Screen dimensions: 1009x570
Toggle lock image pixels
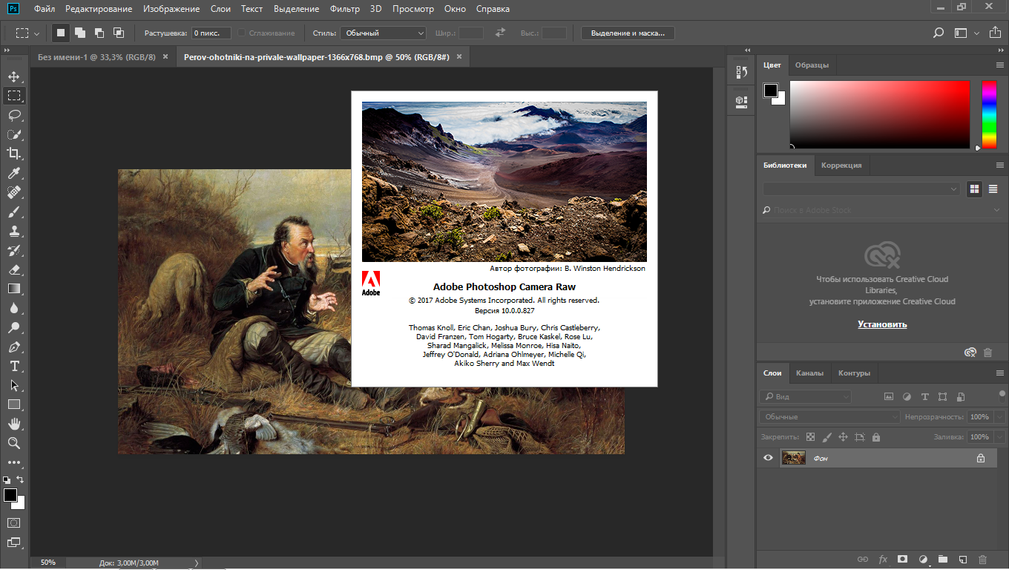coord(826,437)
